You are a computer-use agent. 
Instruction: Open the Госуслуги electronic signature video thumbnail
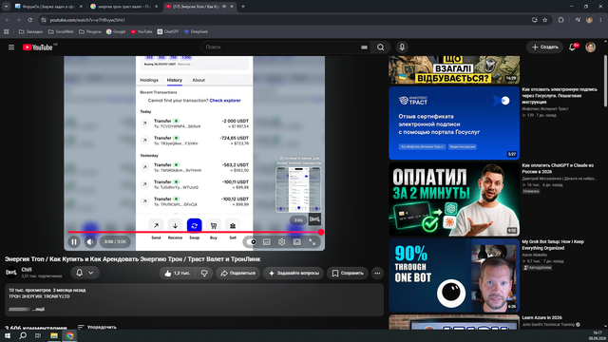(454, 123)
